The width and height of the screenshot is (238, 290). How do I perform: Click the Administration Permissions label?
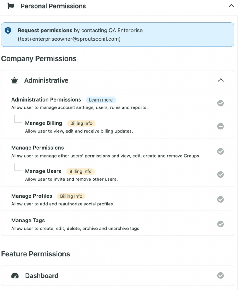click(x=46, y=100)
